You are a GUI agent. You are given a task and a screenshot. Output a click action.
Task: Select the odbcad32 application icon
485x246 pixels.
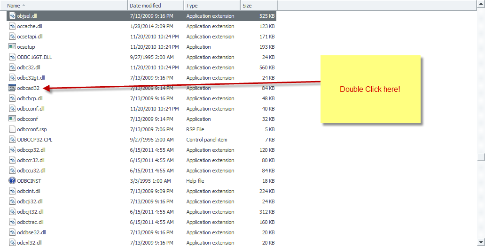(12, 88)
